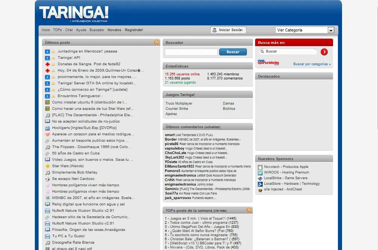Click the Actualizar link in Últimos comentarios
The image size is (378, 250).
point(212,127)
